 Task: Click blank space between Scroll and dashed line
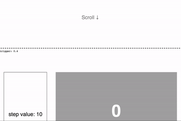click(x=91, y=34)
